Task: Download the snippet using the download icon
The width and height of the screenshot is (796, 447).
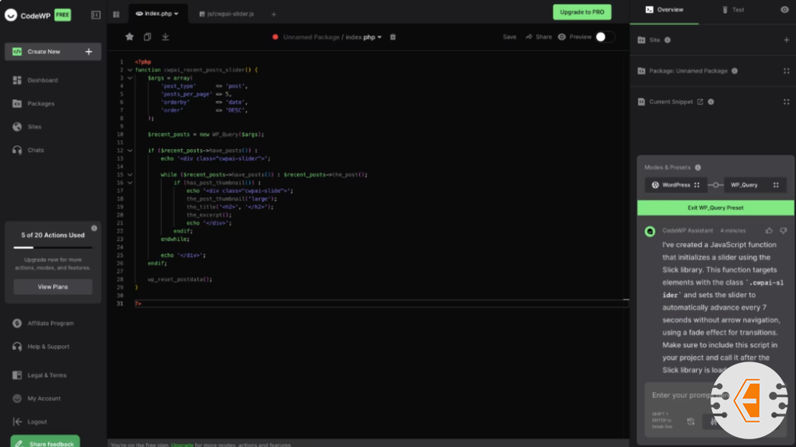Action: [x=165, y=37]
